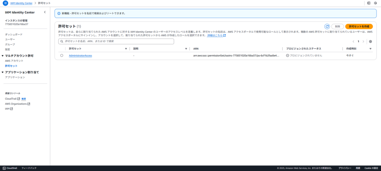Click the top-right clock/settings icon
Image resolution: width=381 pixels, height=171 pixels.
click(x=375, y=3)
